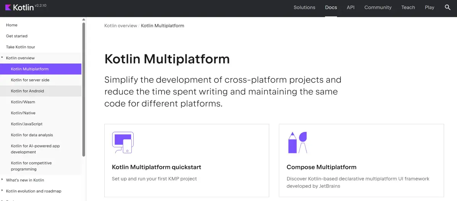This screenshot has height=201, width=457.
Task: Open Kotlin/Native sidebar page
Action: [23, 113]
